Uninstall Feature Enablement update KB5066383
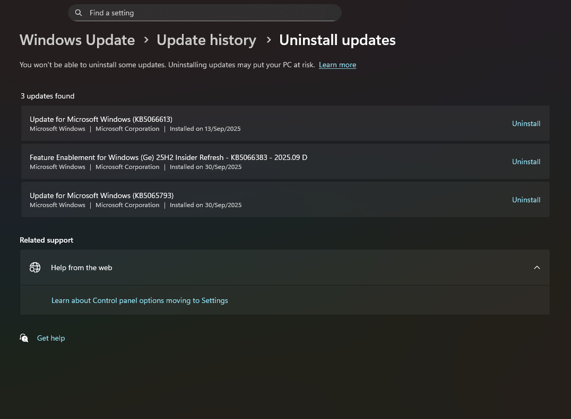The image size is (571, 419). click(x=526, y=162)
